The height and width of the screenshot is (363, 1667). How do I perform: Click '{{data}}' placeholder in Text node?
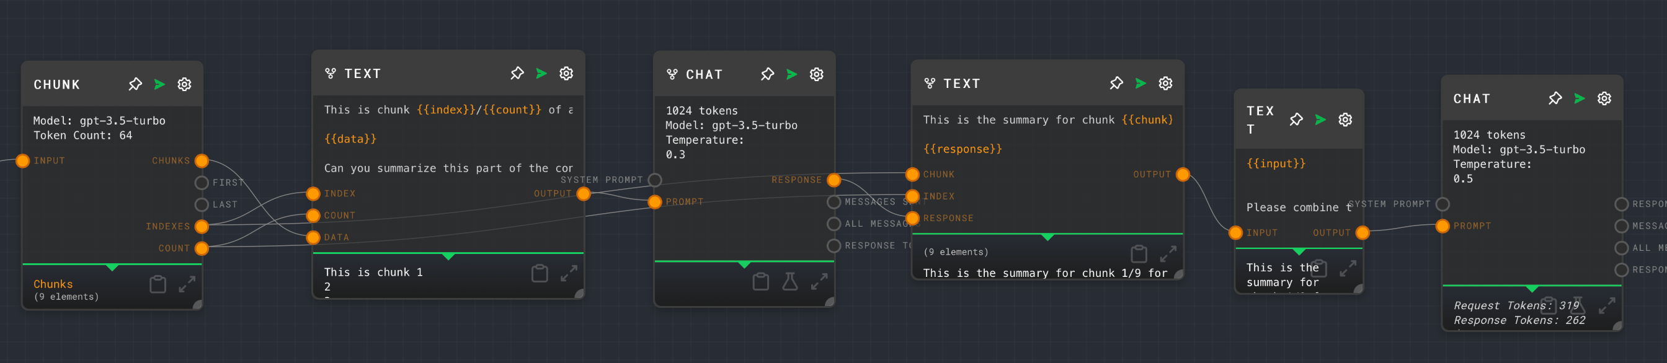coord(350,139)
